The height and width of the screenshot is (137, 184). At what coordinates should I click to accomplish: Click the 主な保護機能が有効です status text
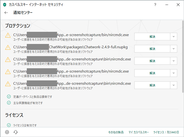pos(28,103)
